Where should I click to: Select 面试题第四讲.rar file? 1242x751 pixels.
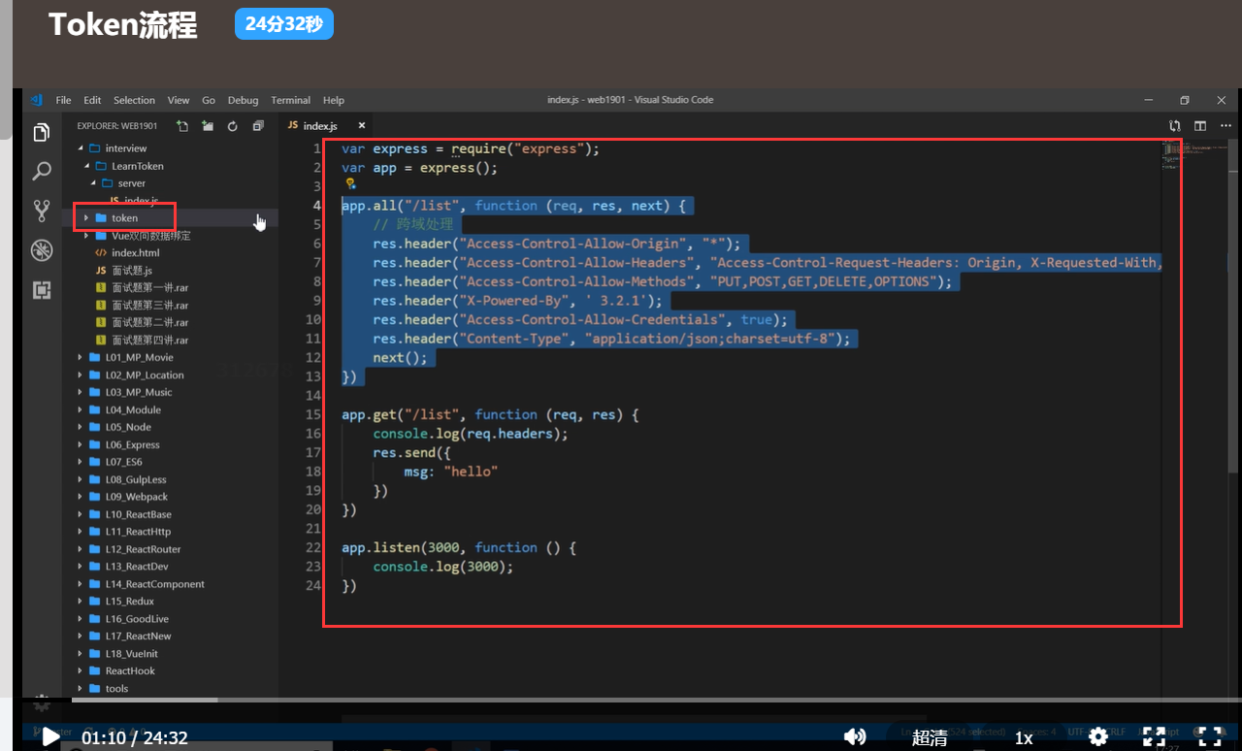(x=149, y=341)
